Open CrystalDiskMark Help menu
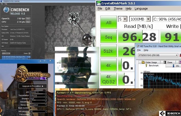 point(128,9)
